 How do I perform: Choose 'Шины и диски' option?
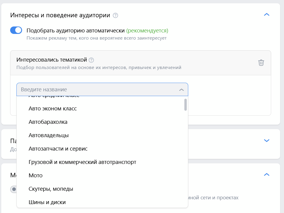(x=102, y=202)
